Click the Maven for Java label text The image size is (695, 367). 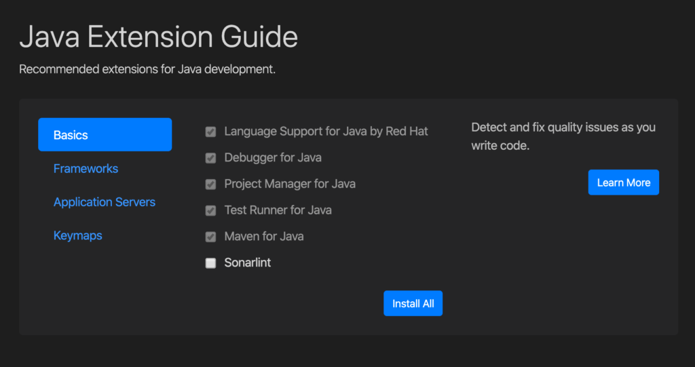(264, 237)
